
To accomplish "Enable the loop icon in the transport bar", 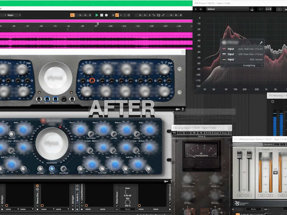I will (x=159, y=15).
